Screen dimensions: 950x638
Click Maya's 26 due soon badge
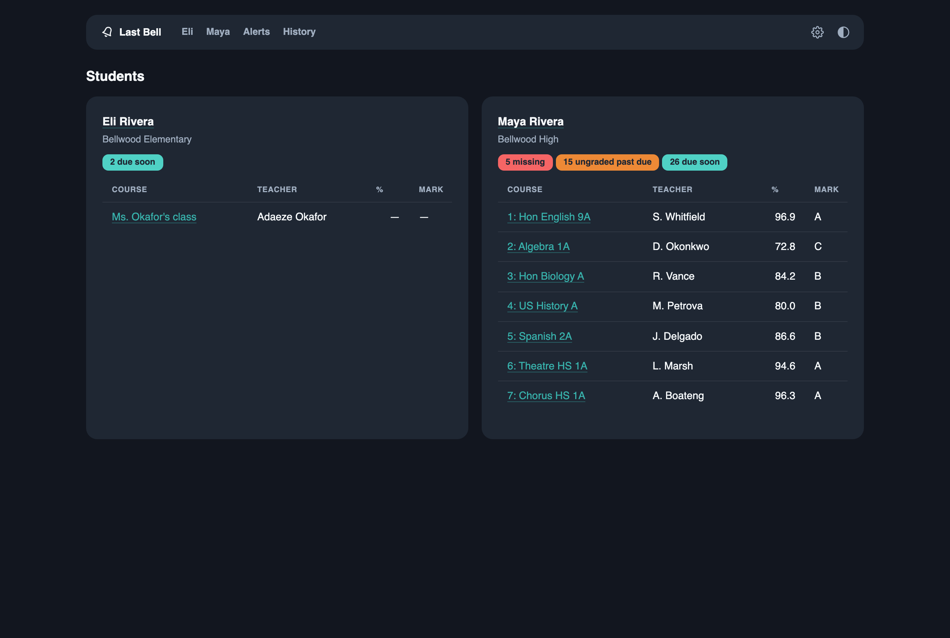[x=694, y=162]
